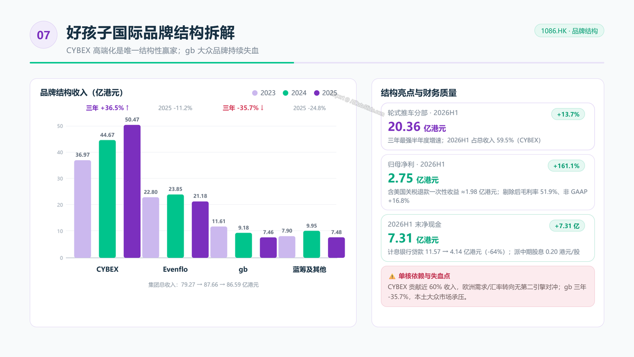Click the 蓝筹及其他 axis label

pyautogui.click(x=310, y=270)
